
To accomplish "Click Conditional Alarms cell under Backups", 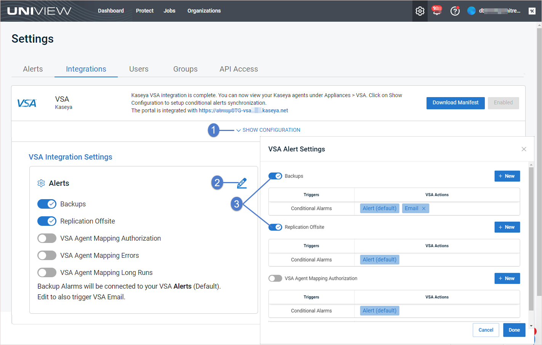I will (311, 208).
